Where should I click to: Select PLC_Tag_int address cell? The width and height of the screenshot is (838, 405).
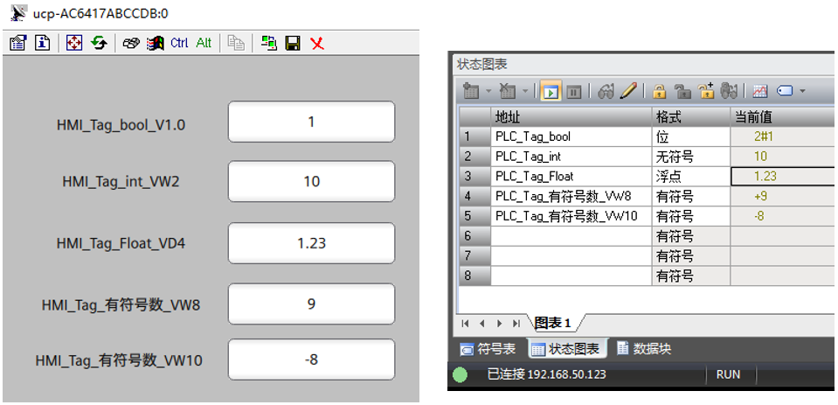point(571,157)
